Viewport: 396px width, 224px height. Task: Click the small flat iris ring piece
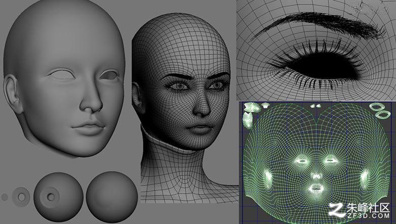tap(21, 197)
